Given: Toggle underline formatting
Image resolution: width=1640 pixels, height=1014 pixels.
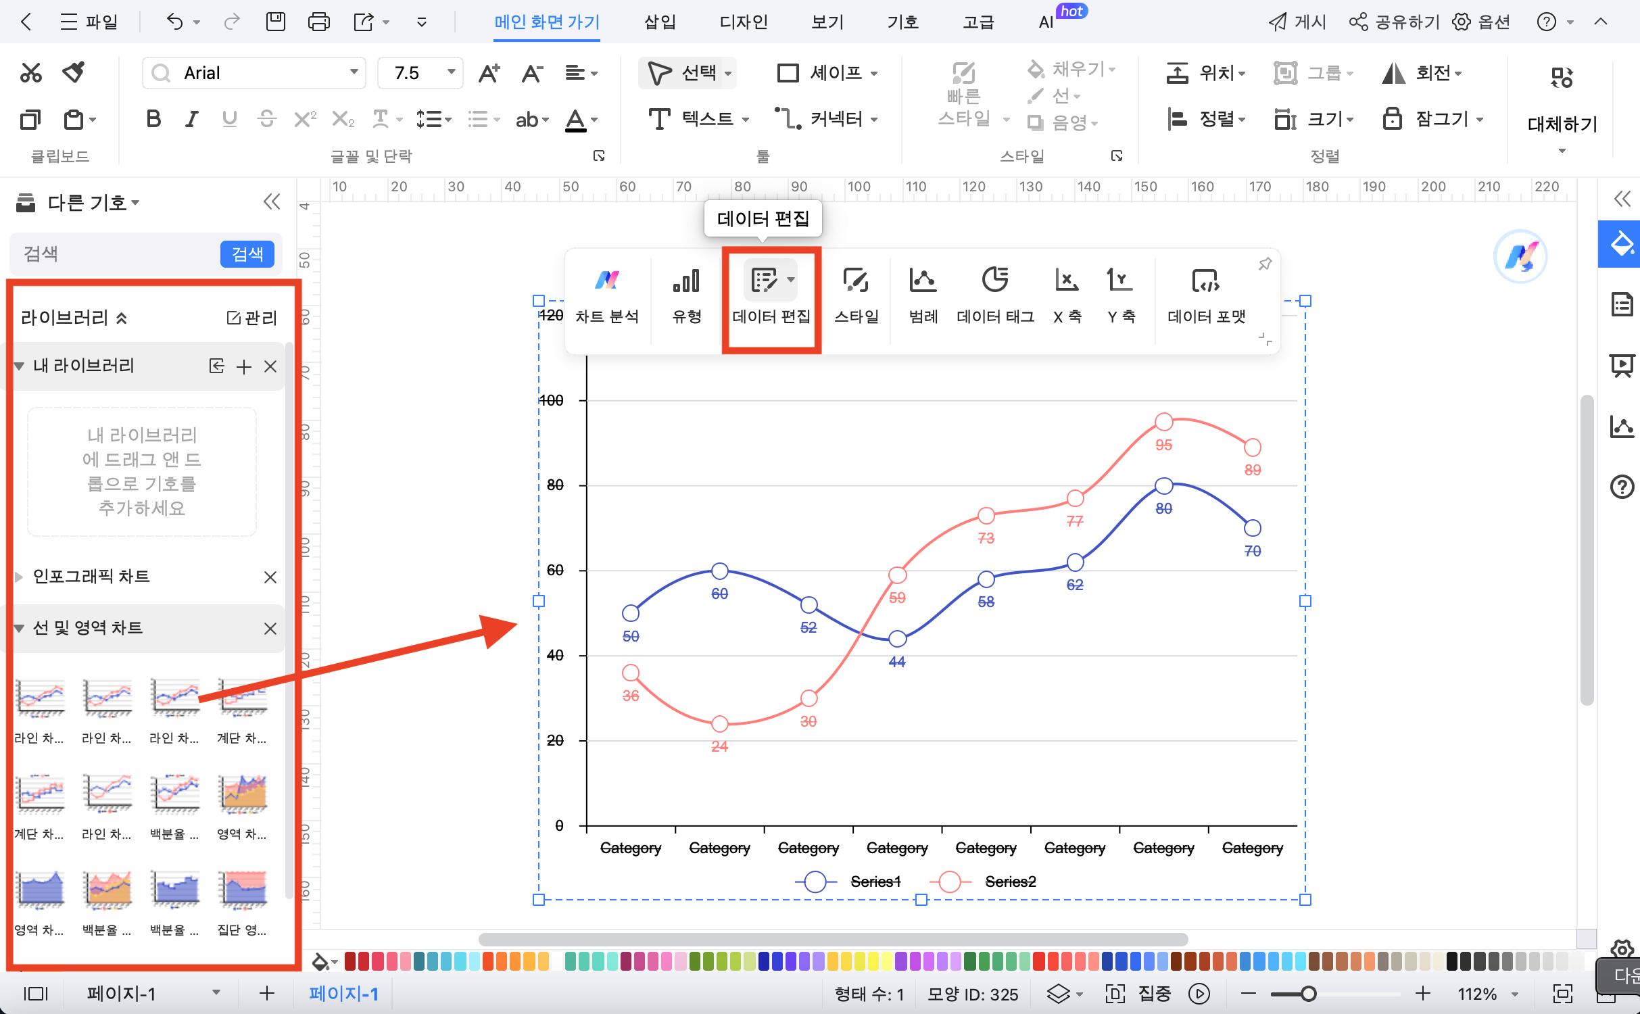Looking at the screenshot, I should 230,119.
